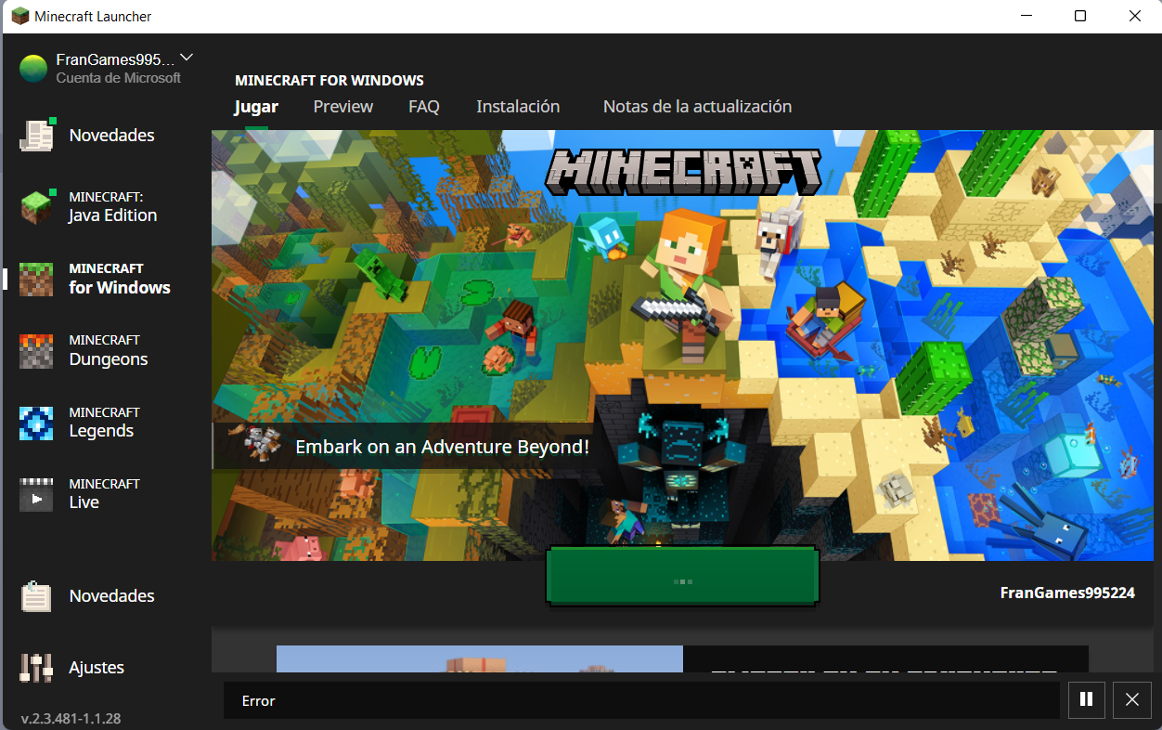
Task: Minimize the Minecraft Launcher window
Action: coord(1027,16)
